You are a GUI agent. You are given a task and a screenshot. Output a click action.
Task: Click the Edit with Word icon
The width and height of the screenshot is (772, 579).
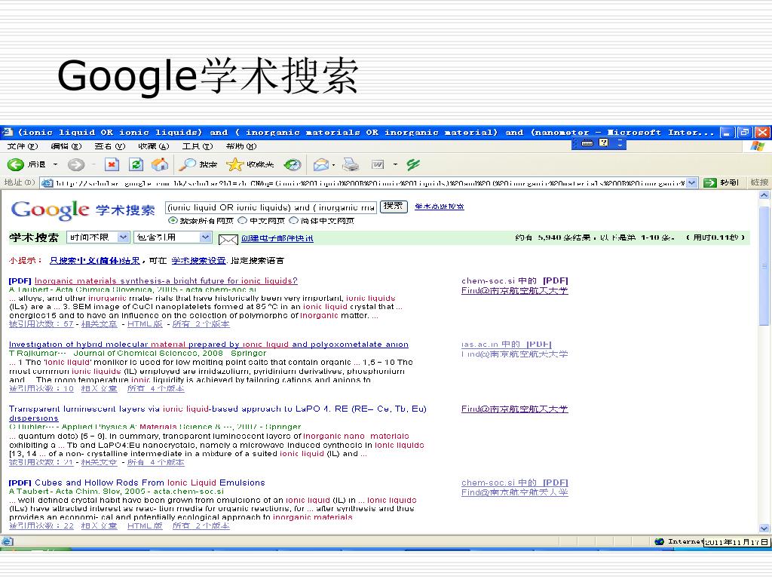click(x=378, y=164)
